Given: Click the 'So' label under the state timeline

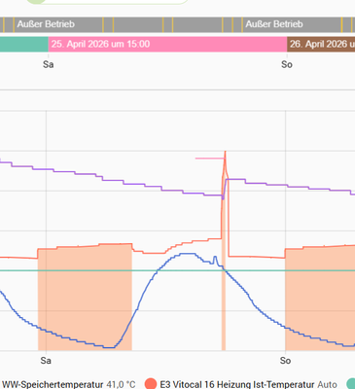Looking at the screenshot, I should (287, 64).
